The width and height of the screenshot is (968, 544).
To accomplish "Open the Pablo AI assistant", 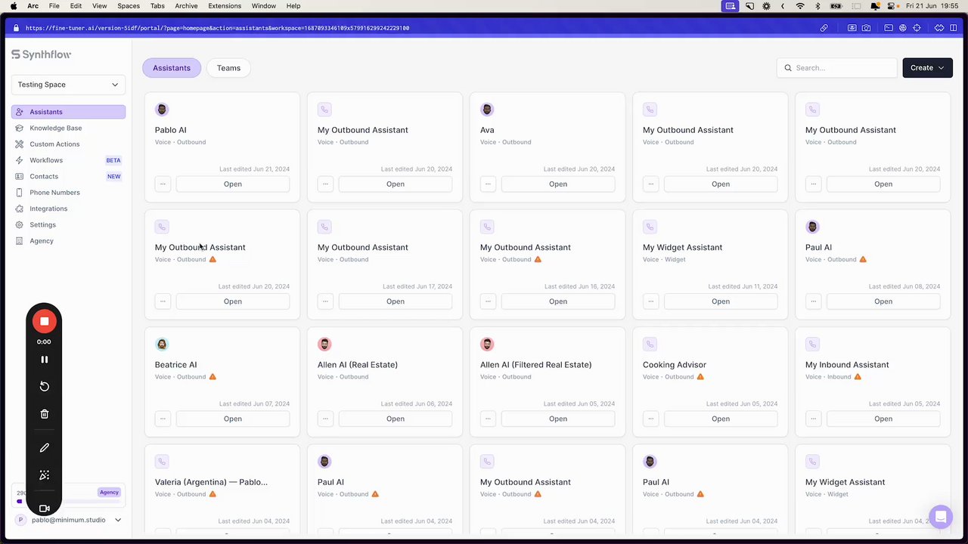I will click(233, 184).
